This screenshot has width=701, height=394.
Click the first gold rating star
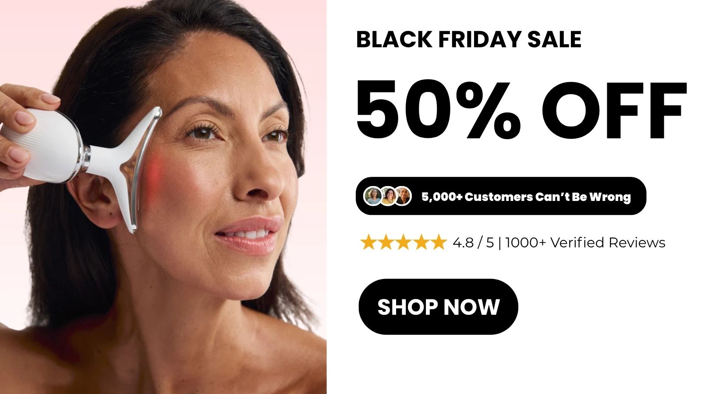368,242
